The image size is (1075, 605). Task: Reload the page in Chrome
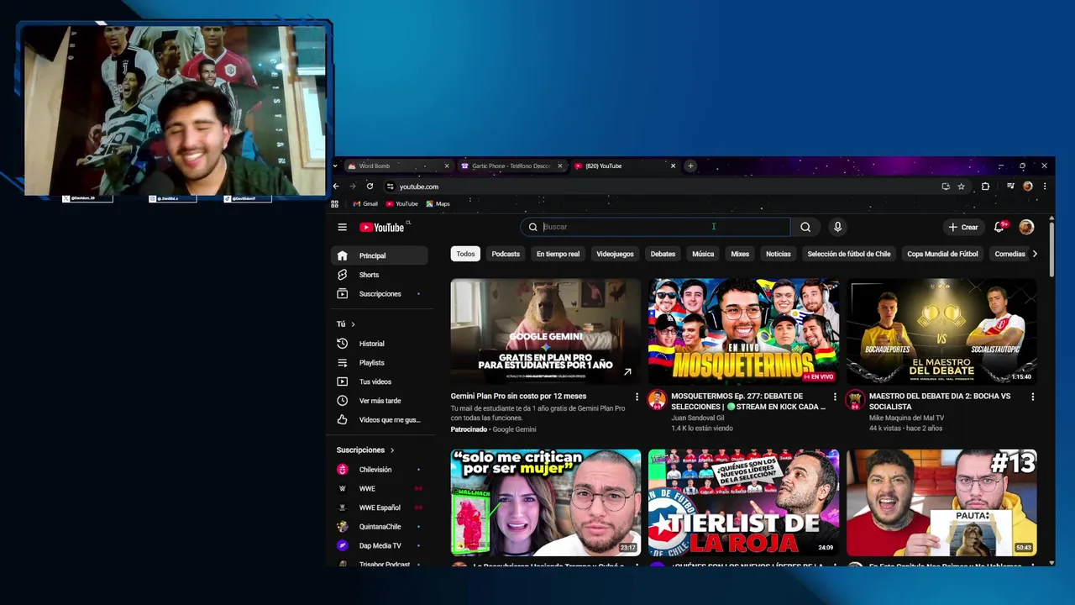pos(370,187)
